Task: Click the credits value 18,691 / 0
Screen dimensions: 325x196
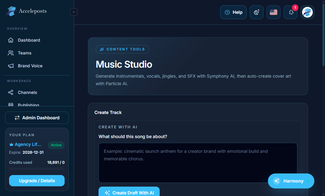Action: [56, 162]
